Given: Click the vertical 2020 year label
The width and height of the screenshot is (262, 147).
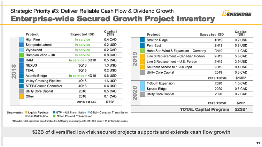Looking at the screenshot, I should click(x=135, y=92).
